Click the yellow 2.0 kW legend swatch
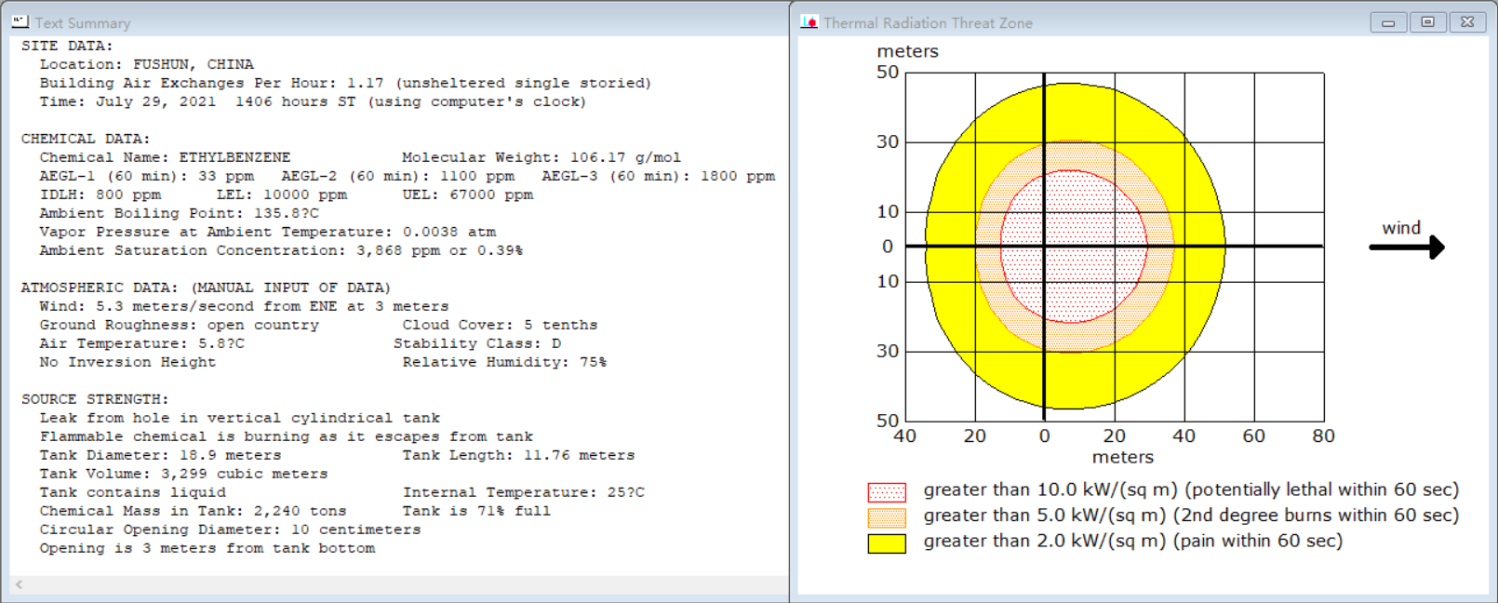 [887, 543]
